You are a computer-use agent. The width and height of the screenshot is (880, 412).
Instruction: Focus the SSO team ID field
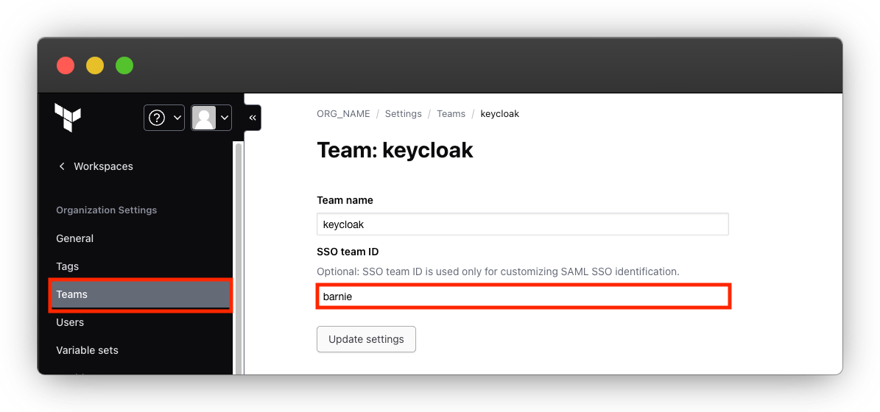click(523, 296)
